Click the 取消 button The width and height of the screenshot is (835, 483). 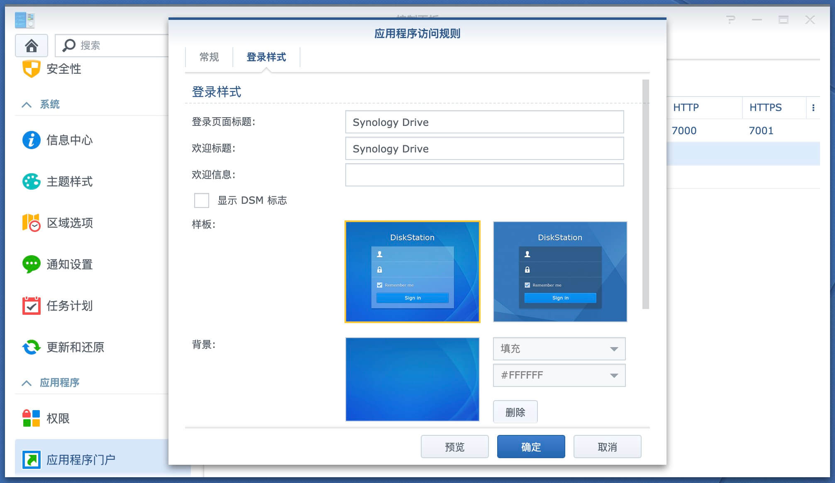pos(608,447)
